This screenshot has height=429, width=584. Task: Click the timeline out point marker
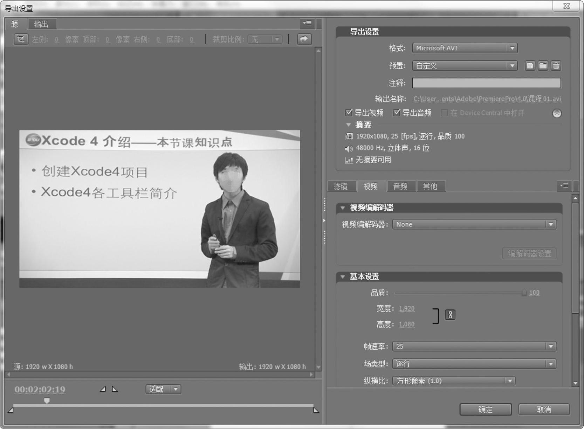316,410
